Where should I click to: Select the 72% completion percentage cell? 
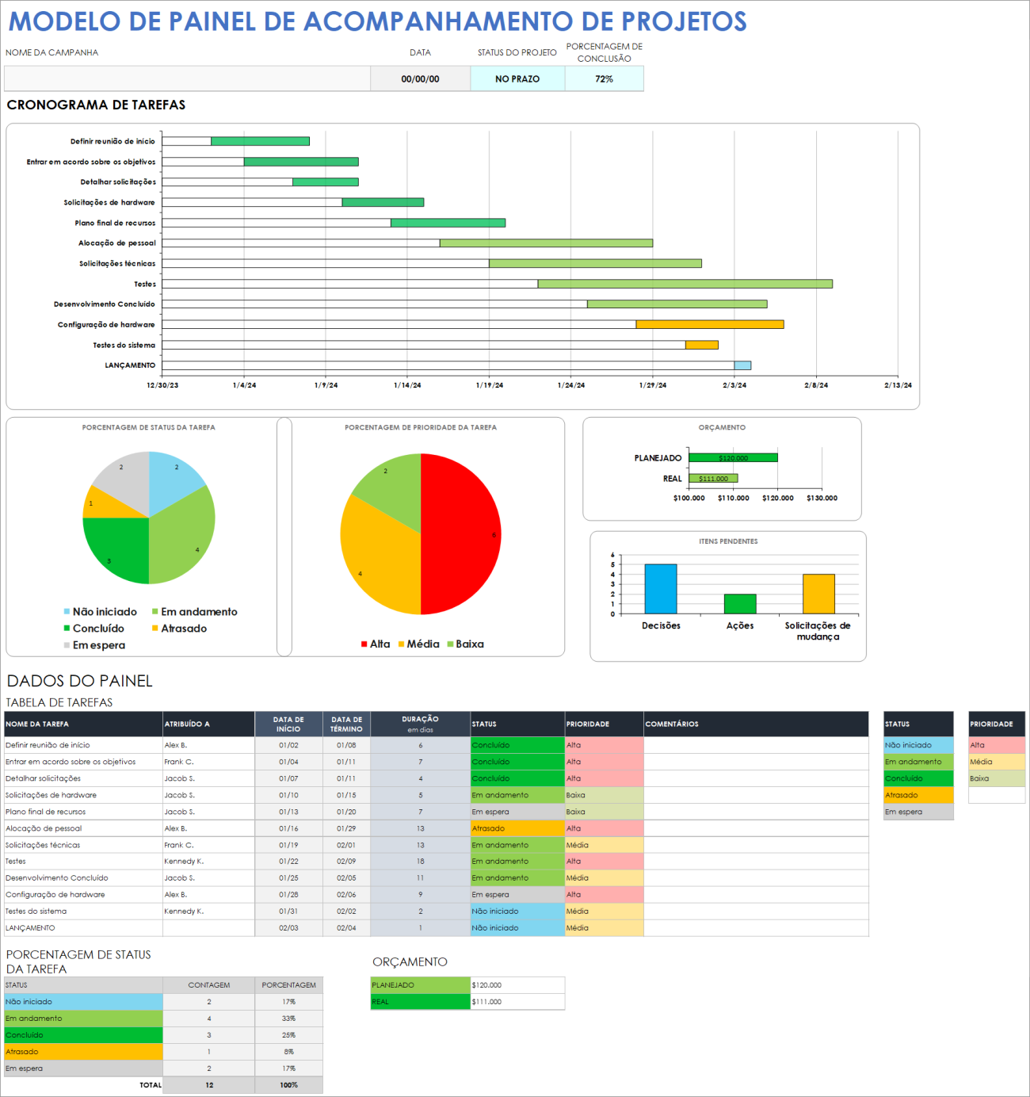pyautogui.click(x=604, y=78)
